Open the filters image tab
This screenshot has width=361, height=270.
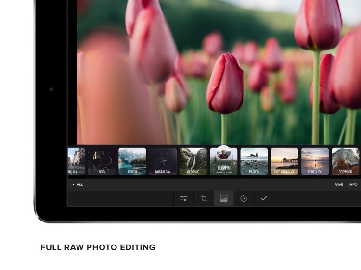(224, 198)
